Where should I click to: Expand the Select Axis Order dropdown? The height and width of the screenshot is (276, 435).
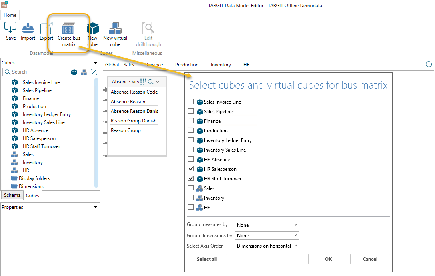coord(267,246)
